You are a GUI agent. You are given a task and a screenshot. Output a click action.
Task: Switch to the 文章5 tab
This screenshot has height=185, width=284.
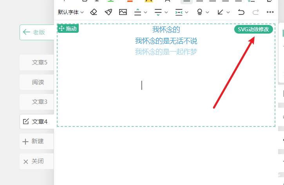tap(40, 62)
